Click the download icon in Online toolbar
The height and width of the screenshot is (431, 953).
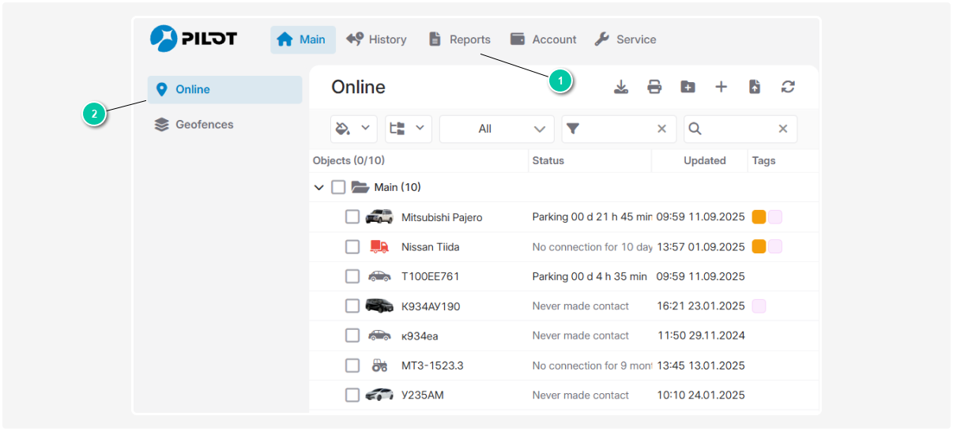pos(621,87)
